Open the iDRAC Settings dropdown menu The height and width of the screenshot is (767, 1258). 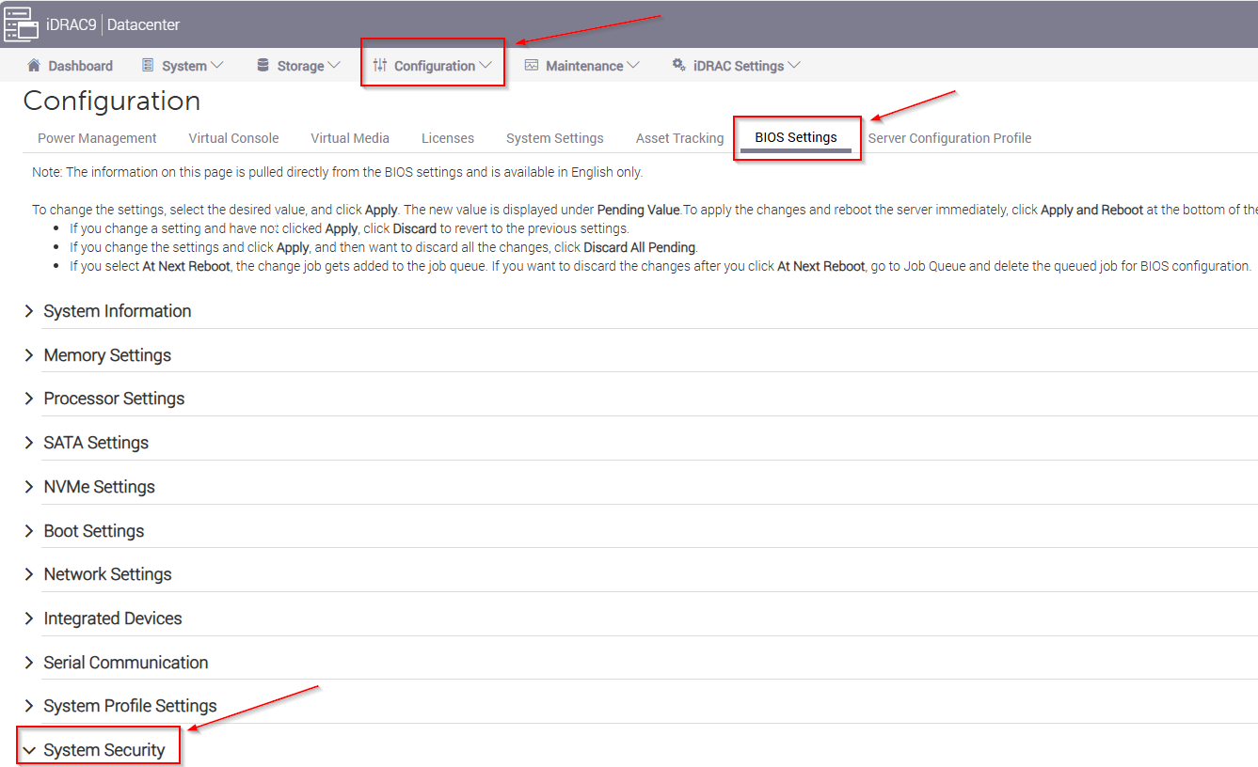[738, 66]
